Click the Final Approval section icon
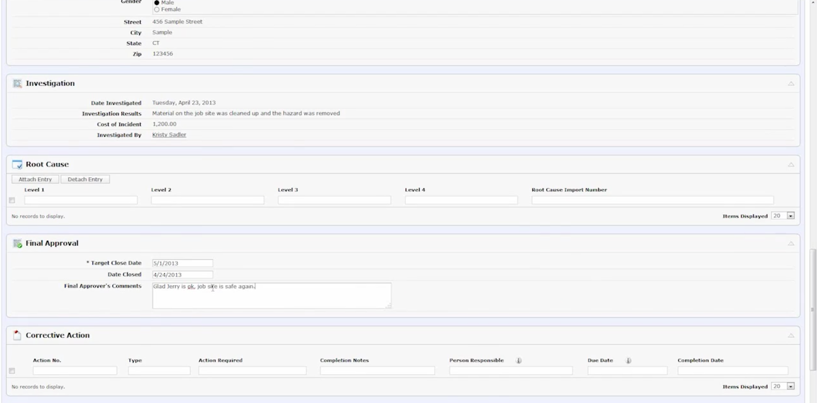This screenshot has width=817, height=403. tap(17, 243)
